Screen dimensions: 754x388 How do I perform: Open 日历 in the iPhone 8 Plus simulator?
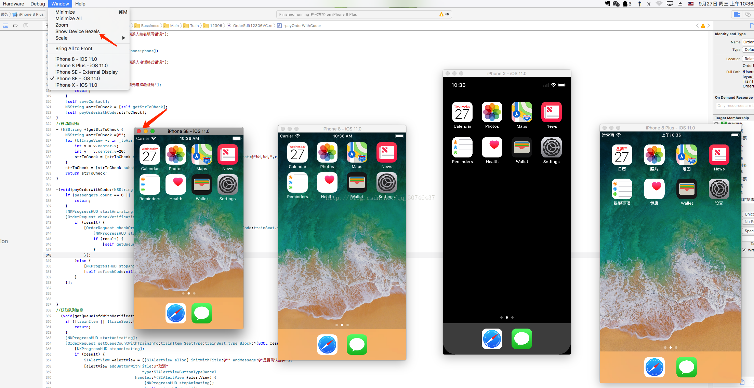click(622, 155)
